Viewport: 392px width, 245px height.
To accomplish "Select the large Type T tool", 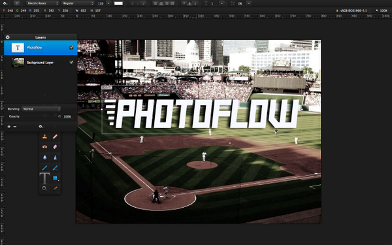I will [44, 178].
